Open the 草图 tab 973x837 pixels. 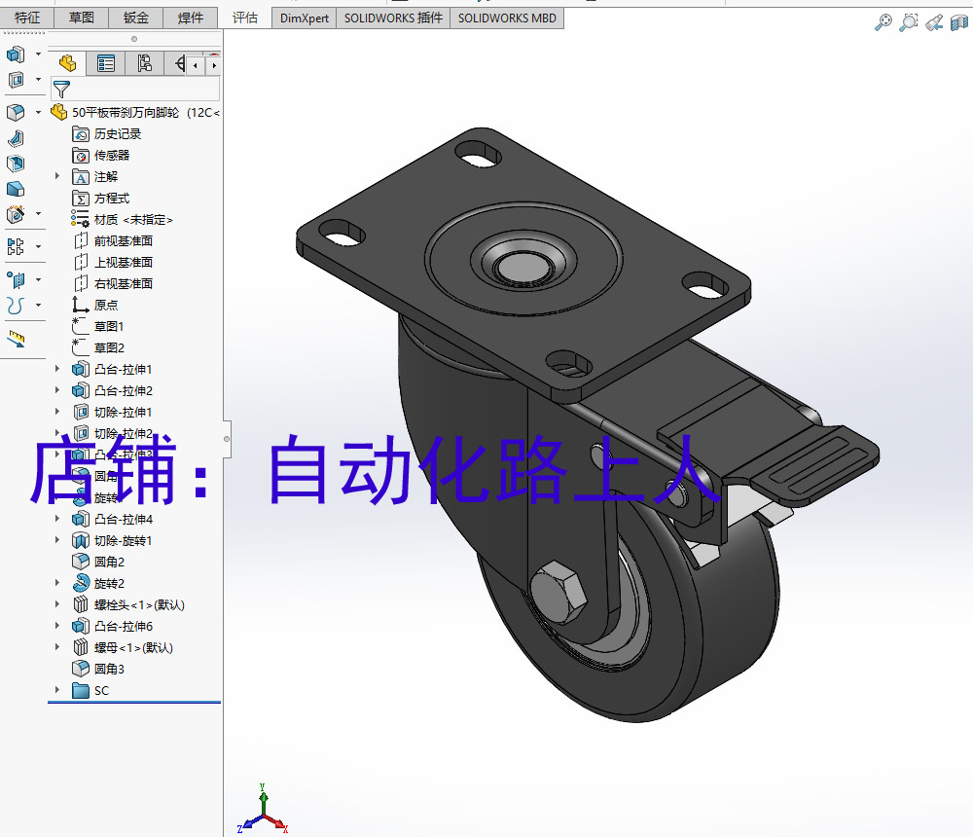pos(82,18)
